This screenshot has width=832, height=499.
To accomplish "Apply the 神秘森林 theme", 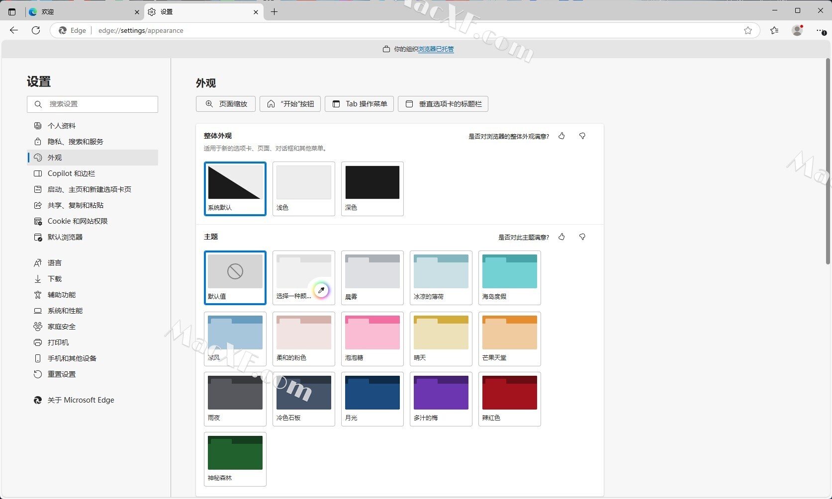I will coord(235,459).
